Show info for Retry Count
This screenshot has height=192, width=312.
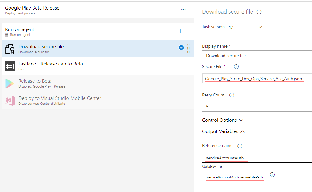pyautogui.click(x=232, y=95)
